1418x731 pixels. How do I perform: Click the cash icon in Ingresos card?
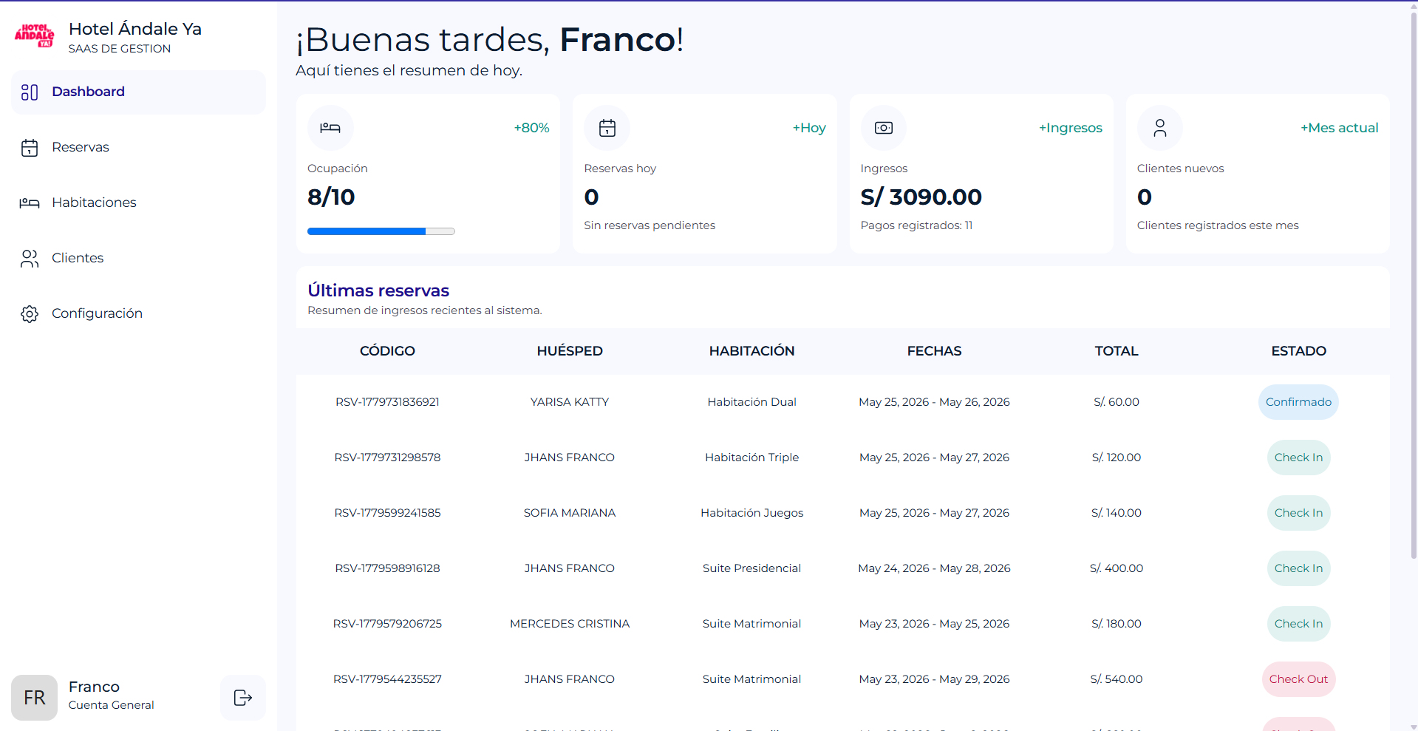coord(884,128)
